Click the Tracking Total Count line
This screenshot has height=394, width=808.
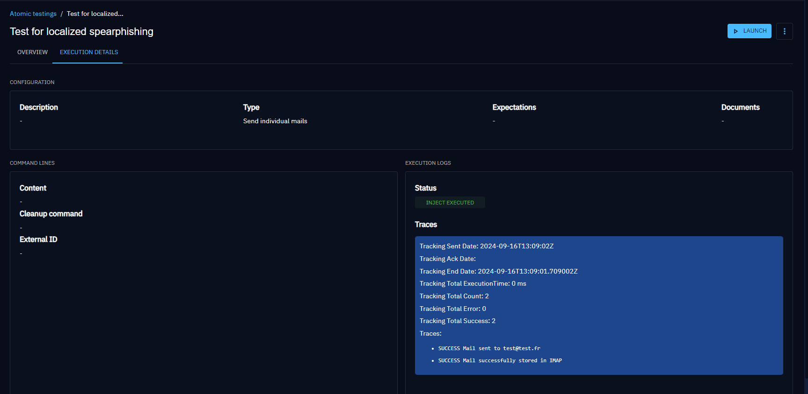pyautogui.click(x=454, y=296)
